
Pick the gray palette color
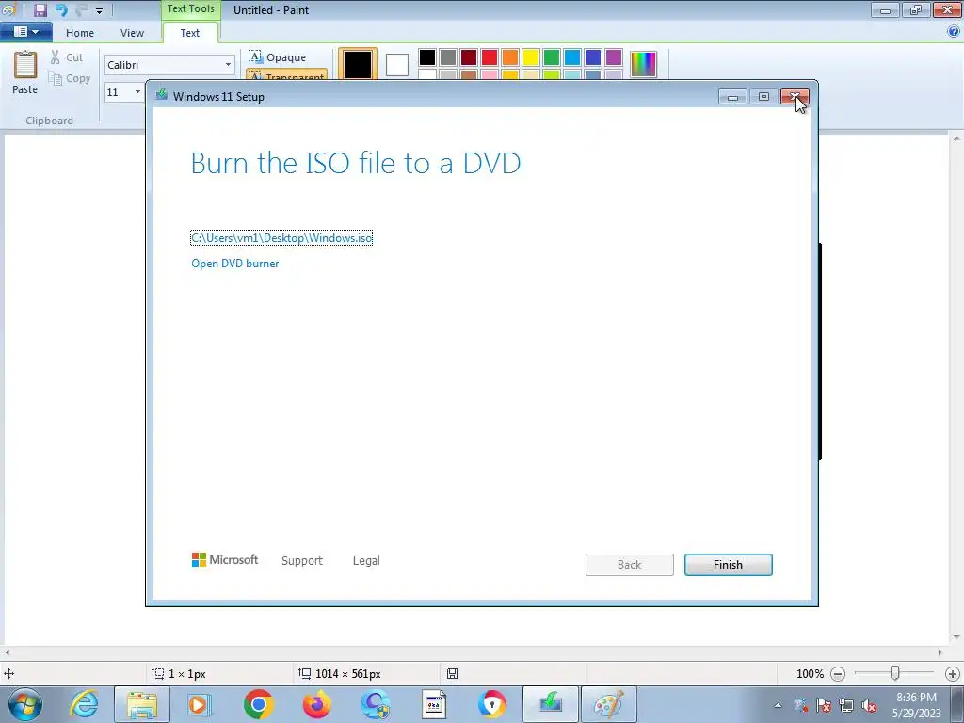point(448,57)
